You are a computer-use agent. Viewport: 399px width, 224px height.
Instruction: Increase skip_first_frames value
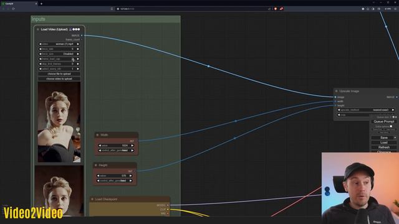pos(78,64)
